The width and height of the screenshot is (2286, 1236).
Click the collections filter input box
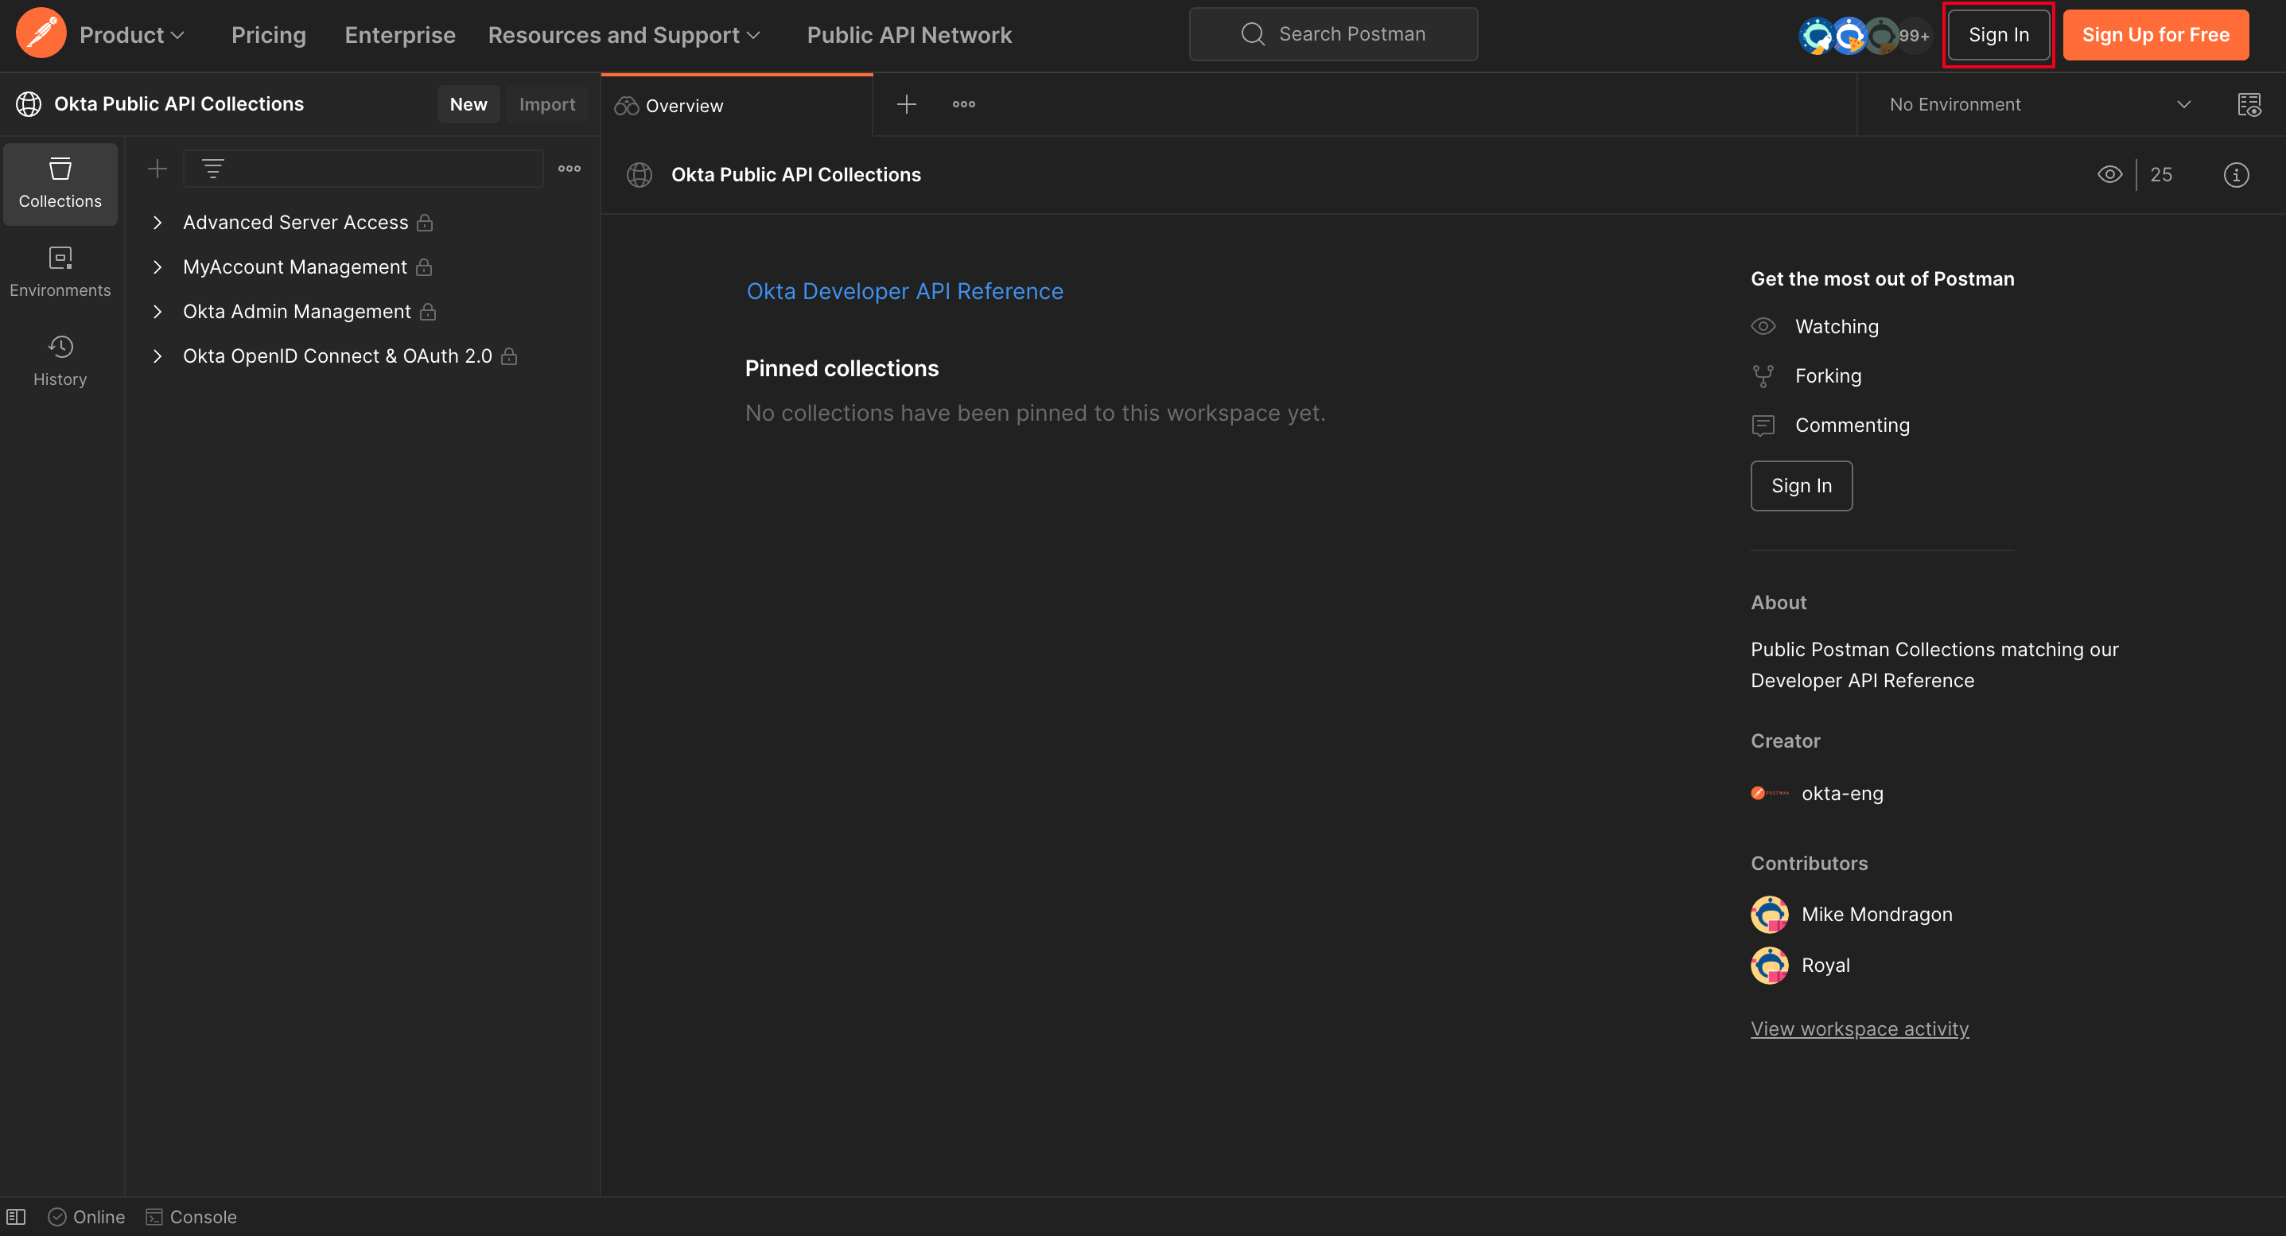[x=363, y=169]
